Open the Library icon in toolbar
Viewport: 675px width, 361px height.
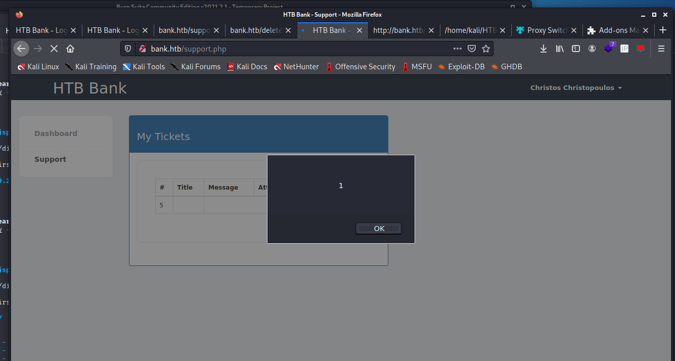(x=560, y=49)
